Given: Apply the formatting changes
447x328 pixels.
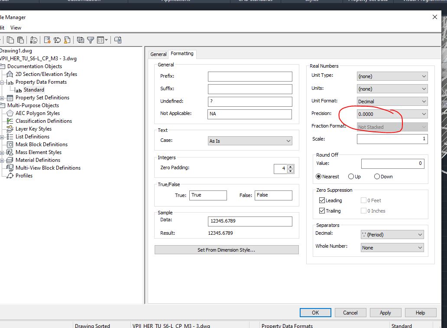Looking at the screenshot, I should pyautogui.click(x=385, y=312).
